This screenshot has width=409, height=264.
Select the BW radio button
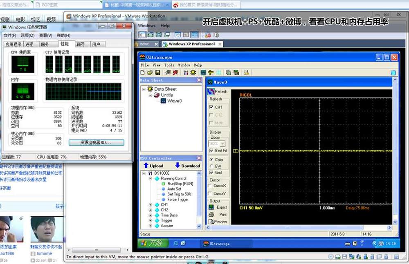(211, 166)
